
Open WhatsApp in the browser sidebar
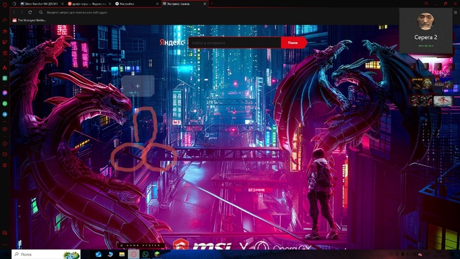tap(5, 103)
